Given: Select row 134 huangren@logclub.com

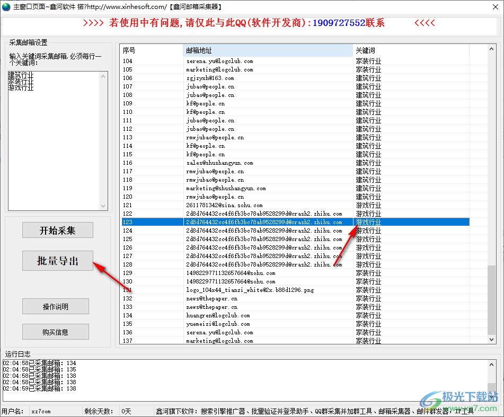Looking at the screenshot, I should [295, 315].
